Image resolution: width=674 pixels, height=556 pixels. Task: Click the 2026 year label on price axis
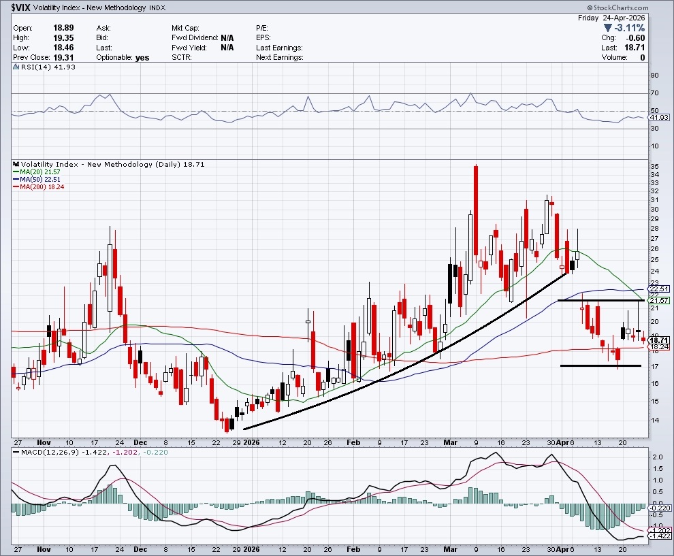(x=252, y=442)
